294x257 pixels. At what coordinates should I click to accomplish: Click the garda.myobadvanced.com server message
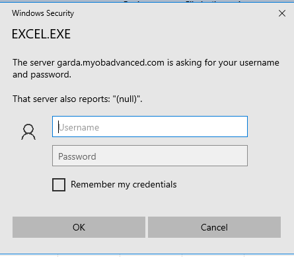146,68
